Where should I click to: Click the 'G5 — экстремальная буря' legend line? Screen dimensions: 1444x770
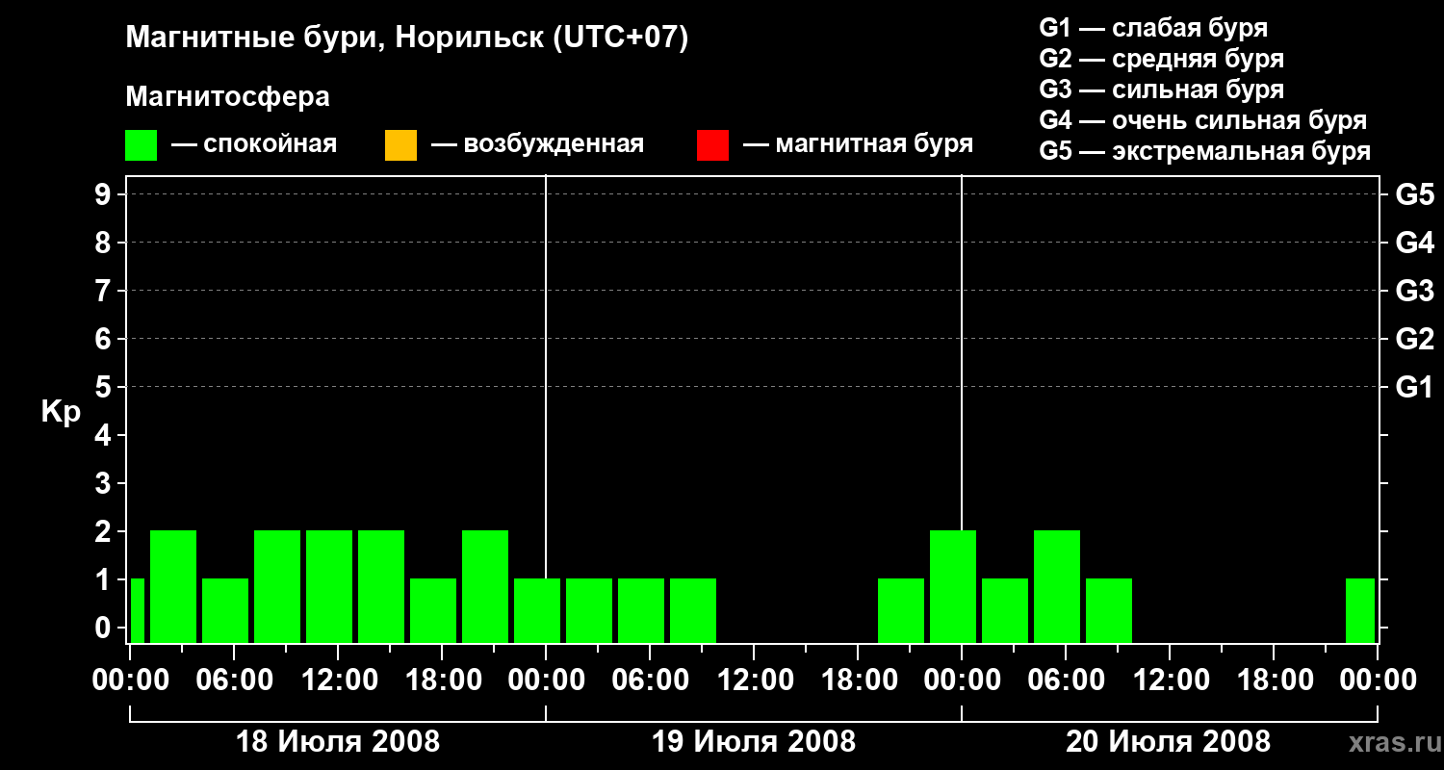1205,151
